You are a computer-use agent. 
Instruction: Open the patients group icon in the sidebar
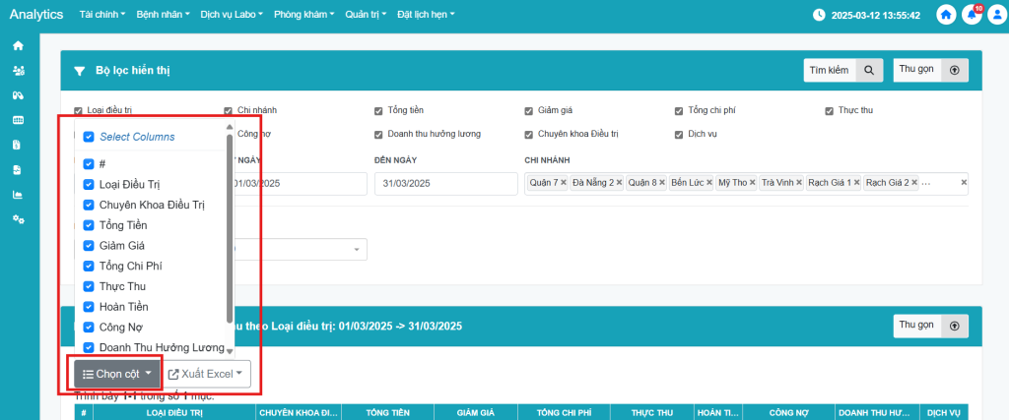[x=18, y=71]
